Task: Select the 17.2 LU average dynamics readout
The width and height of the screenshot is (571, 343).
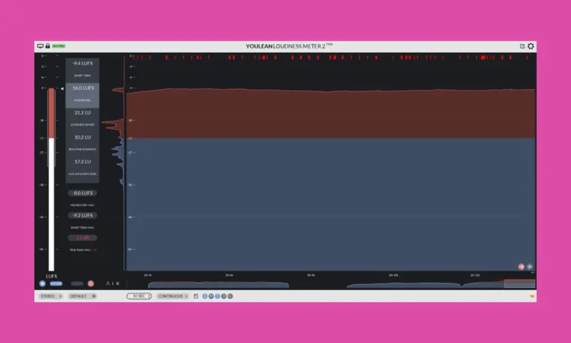Action: pos(83,167)
